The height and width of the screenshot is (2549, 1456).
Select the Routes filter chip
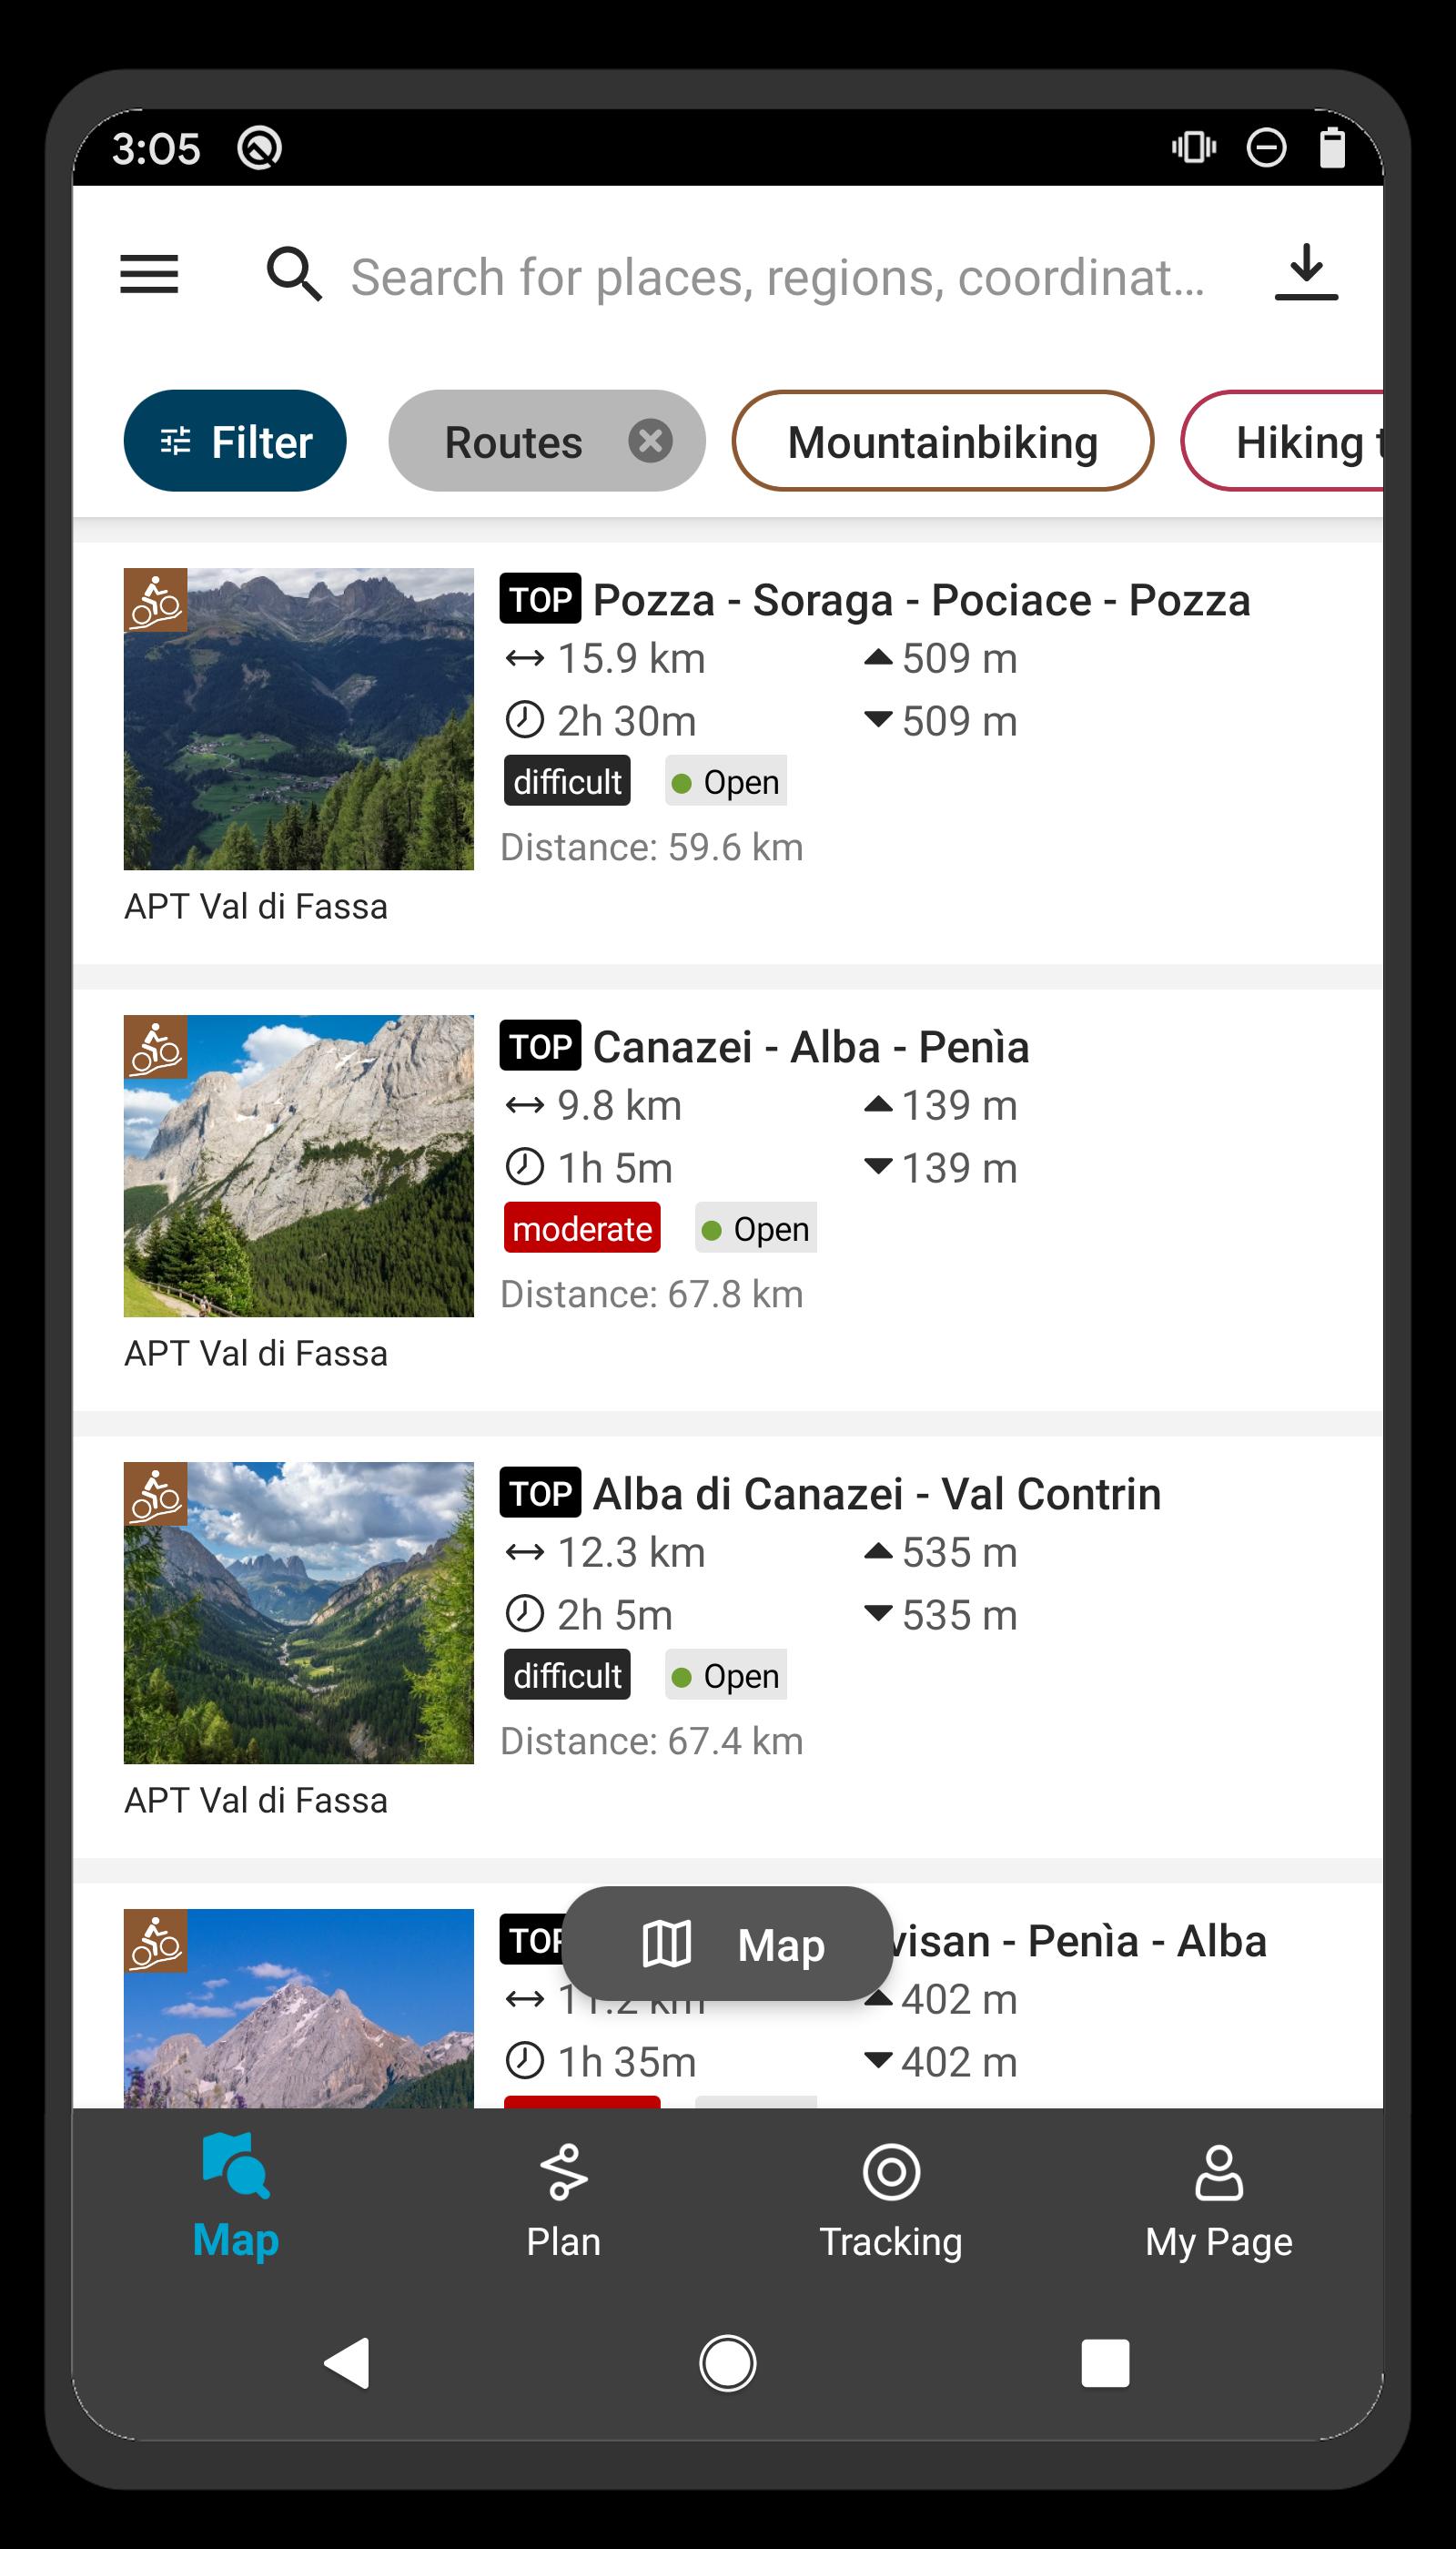pyautogui.click(x=513, y=442)
